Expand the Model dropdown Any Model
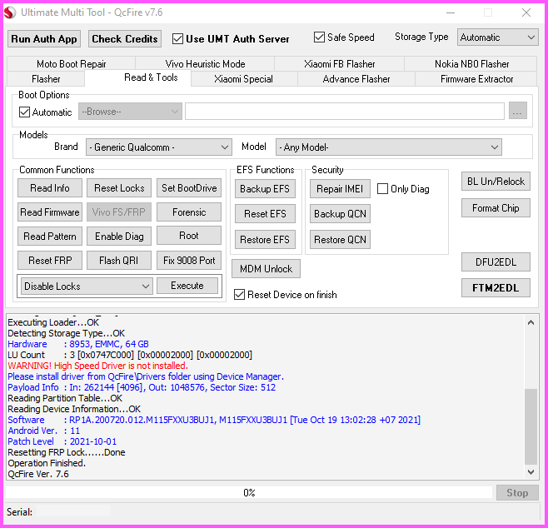This screenshot has height=528, width=548. point(389,147)
